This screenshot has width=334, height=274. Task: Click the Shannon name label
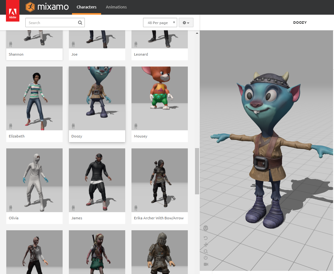tap(16, 54)
